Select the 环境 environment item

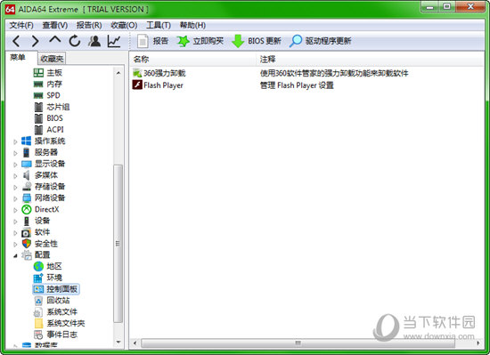pyautogui.click(x=48, y=278)
